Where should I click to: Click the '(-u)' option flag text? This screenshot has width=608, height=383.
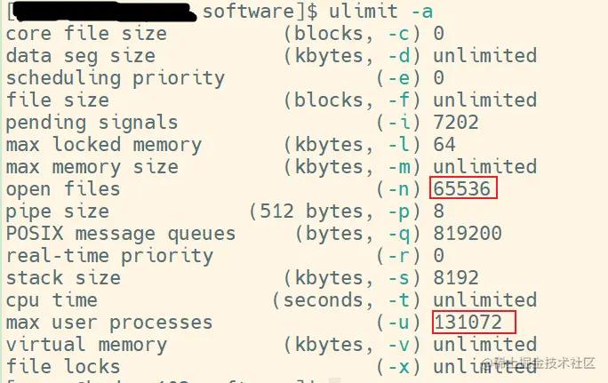pyautogui.click(x=398, y=323)
